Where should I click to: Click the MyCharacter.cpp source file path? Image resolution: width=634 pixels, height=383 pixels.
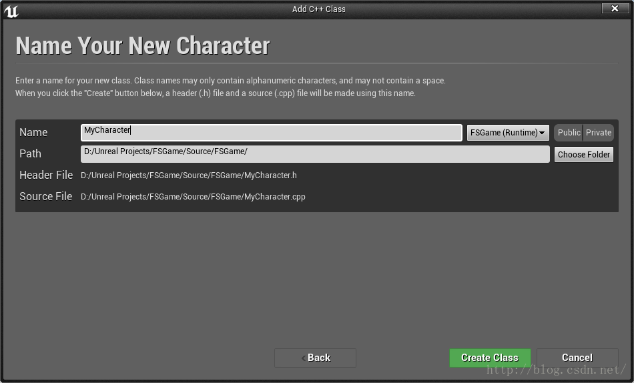pos(194,197)
